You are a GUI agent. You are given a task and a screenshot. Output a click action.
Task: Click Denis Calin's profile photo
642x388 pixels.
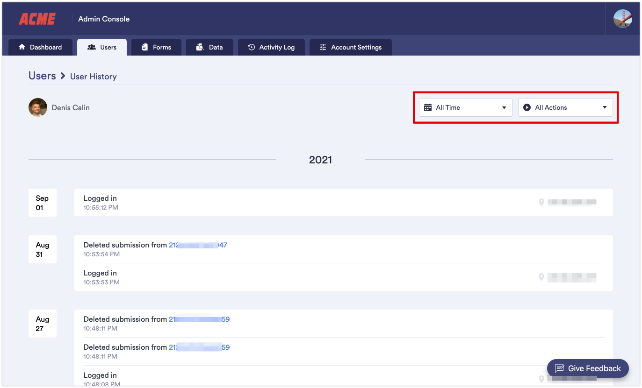(x=38, y=107)
